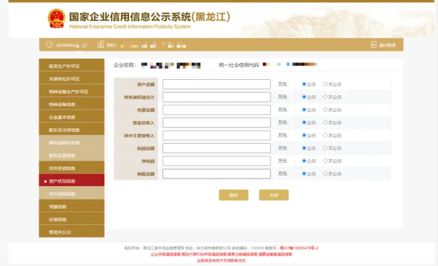Focus the 所有者权益合计 input field
The width and height of the screenshot is (438, 266).
coord(217,97)
